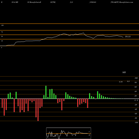Click the -100 label on MR right axis
The height and width of the screenshot is (139, 139).
coord(136,123)
